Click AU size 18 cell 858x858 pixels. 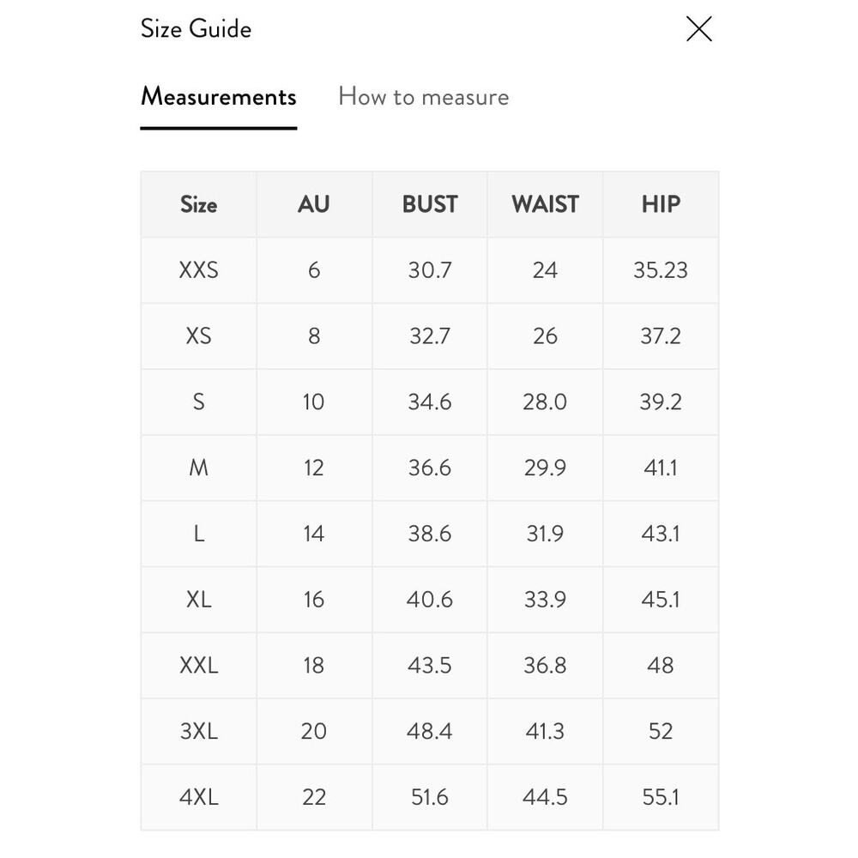[x=313, y=666]
